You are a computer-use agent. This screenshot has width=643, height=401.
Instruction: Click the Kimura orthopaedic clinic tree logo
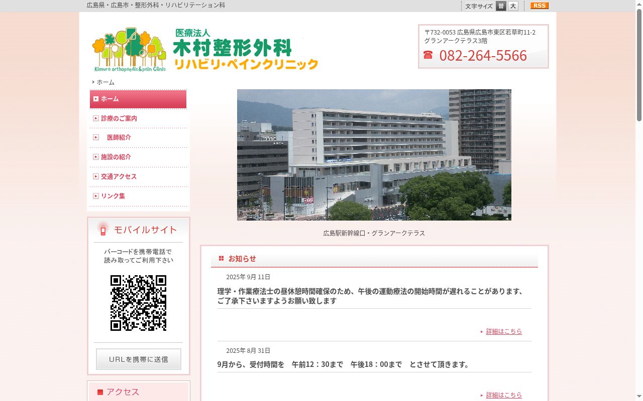[x=129, y=49]
